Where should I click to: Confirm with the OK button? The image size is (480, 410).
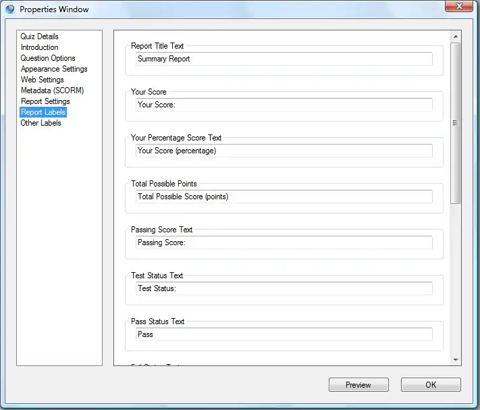coord(431,385)
